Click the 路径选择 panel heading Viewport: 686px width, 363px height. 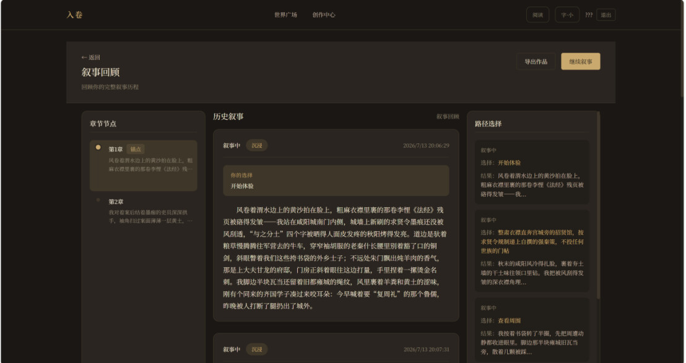(x=488, y=124)
